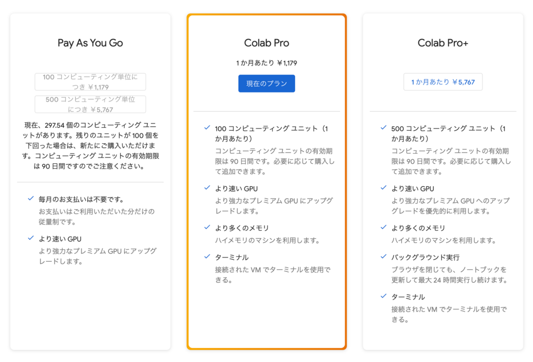Click より速い GPU title in Colab Pro card
The image size is (533, 362).
(237, 189)
